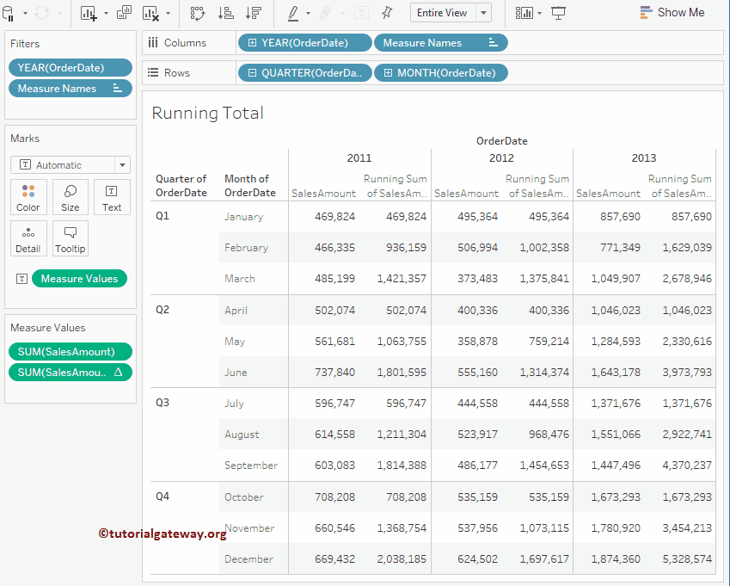Expand the MONTH(OrderDate) pill in Rows
The height and width of the screenshot is (586, 730).
388,73
